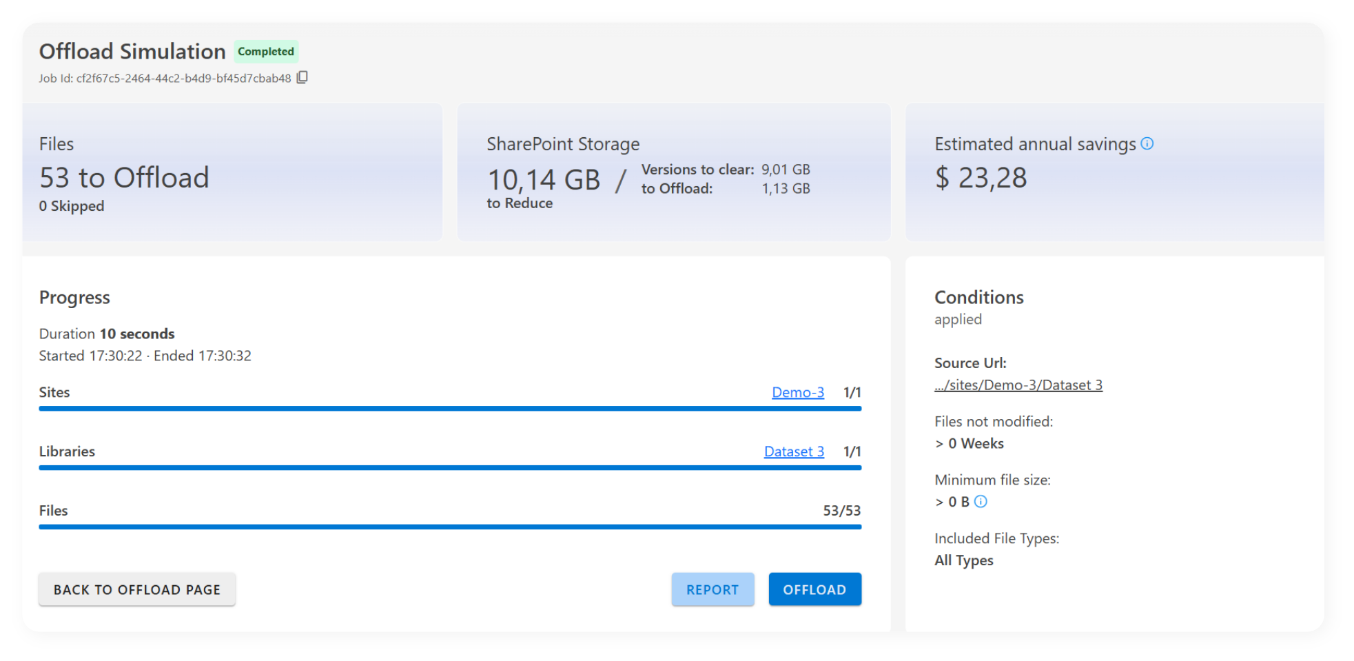Click the All Types file types value
This screenshot has width=1354, height=661.
pos(963,560)
